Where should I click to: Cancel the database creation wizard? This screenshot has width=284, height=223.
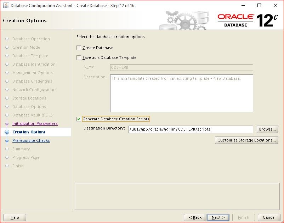click(269, 217)
